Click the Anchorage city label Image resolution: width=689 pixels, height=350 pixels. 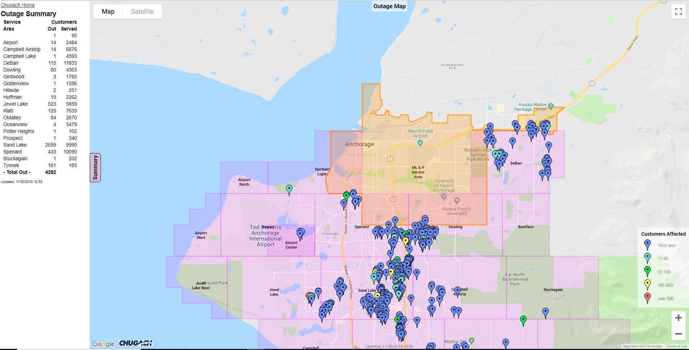tap(359, 144)
